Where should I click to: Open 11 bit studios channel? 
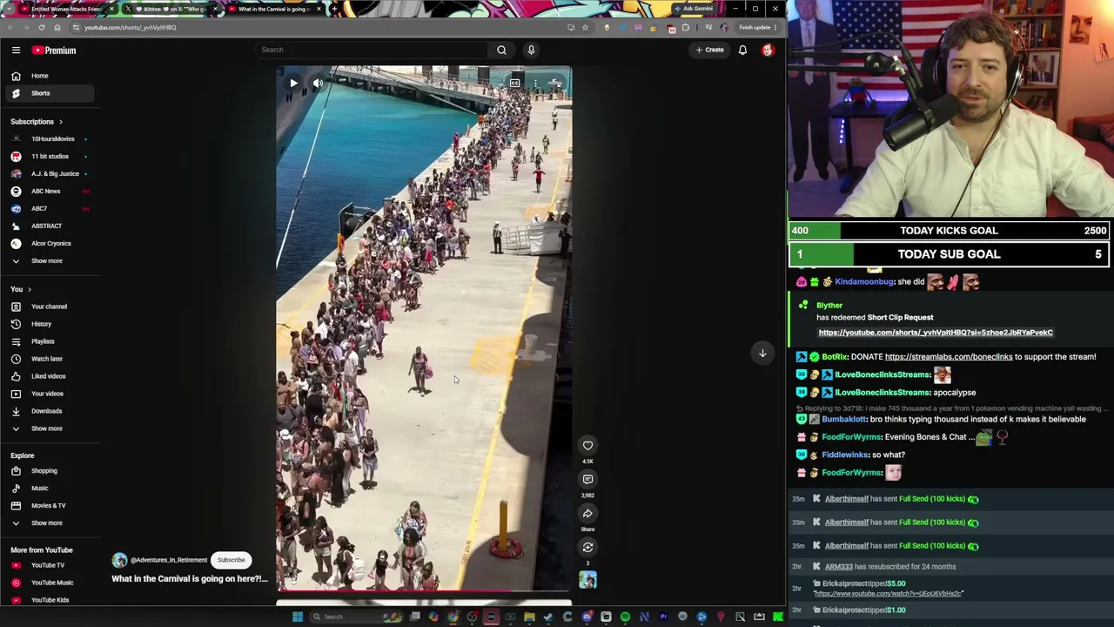click(50, 157)
